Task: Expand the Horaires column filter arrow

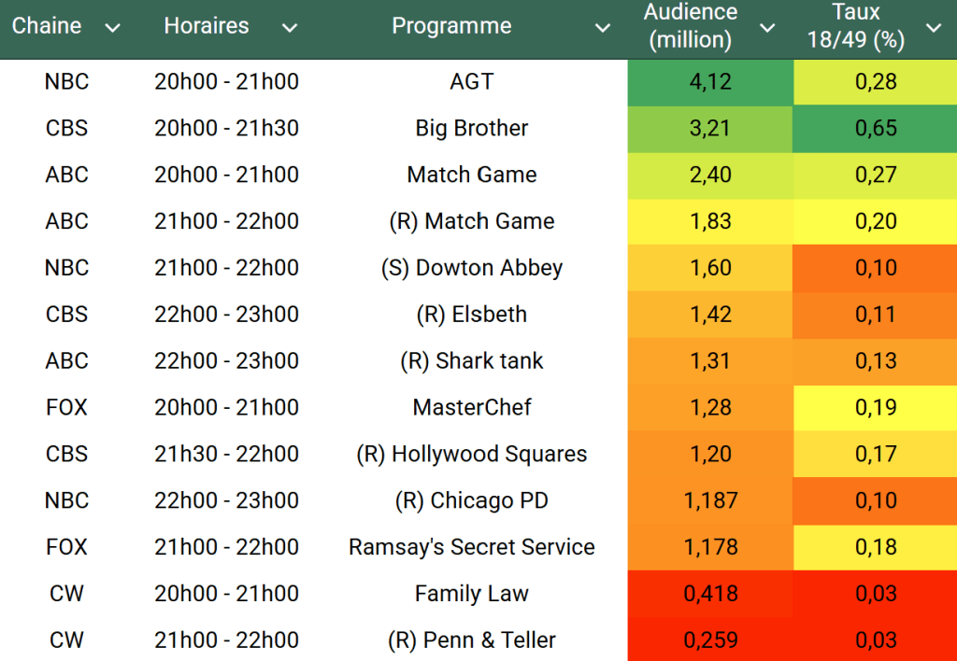Action: click(x=290, y=28)
